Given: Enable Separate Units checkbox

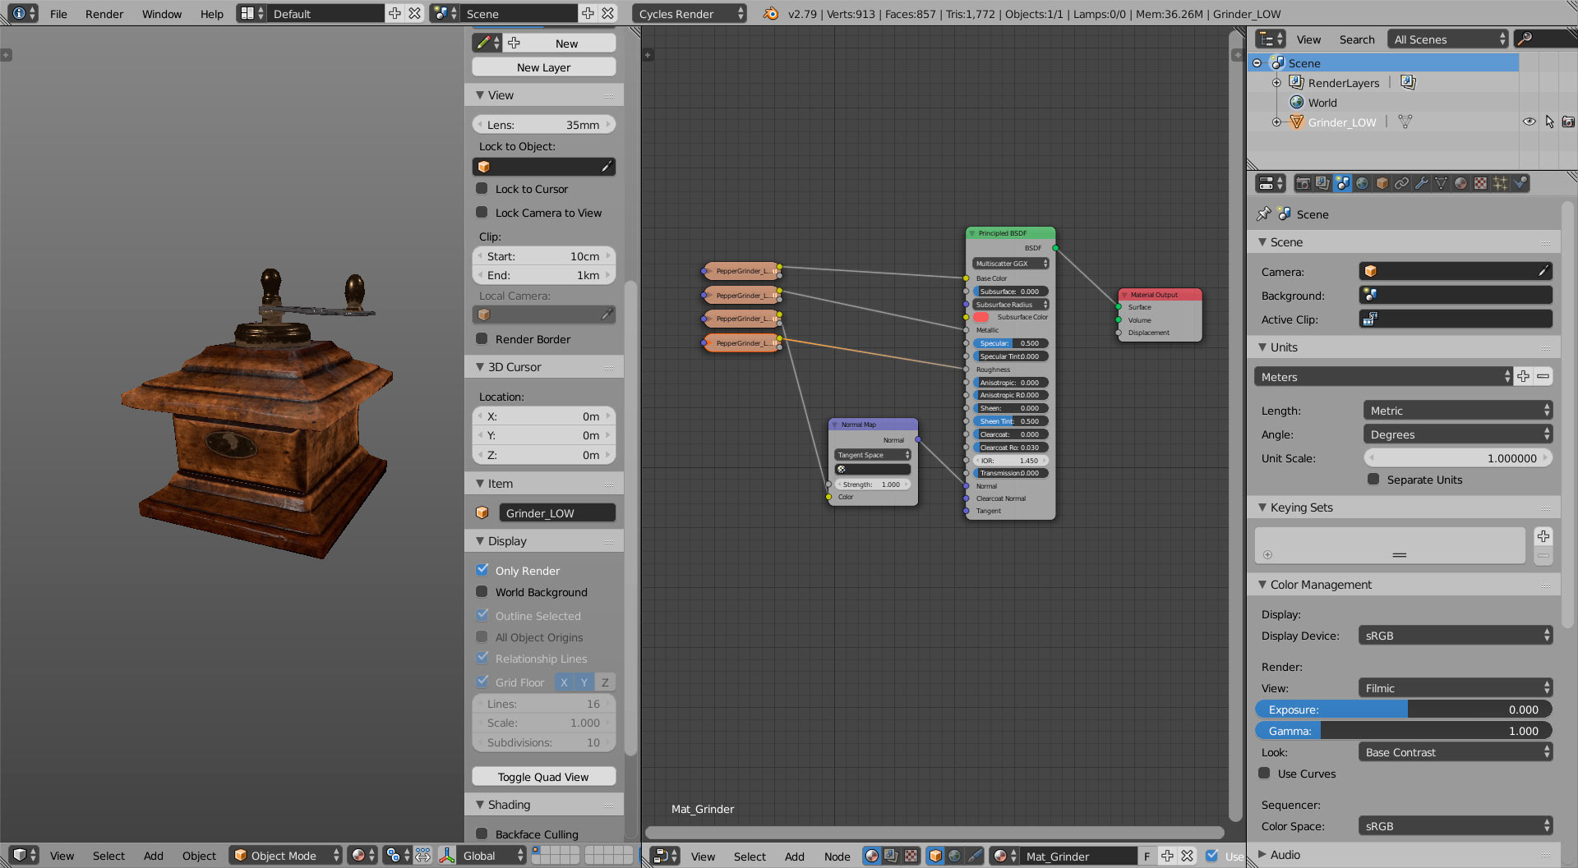Looking at the screenshot, I should click(1373, 480).
